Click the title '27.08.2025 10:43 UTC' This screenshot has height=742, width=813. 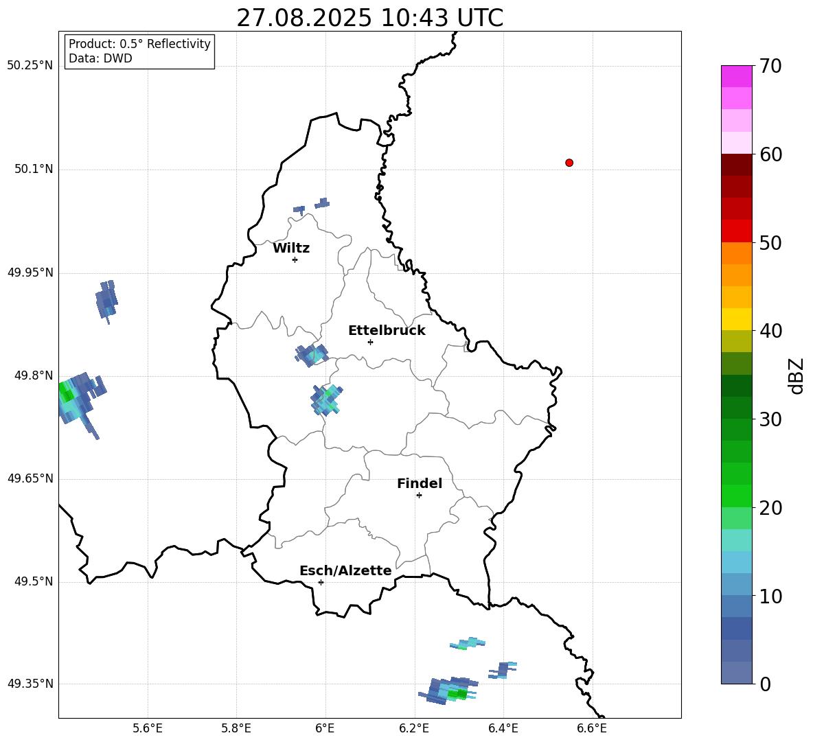click(x=369, y=18)
